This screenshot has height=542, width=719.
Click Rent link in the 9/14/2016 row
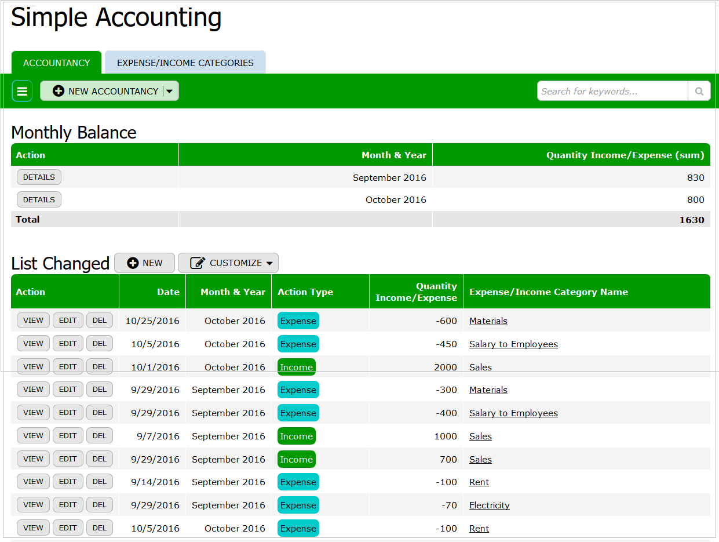[479, 482]
